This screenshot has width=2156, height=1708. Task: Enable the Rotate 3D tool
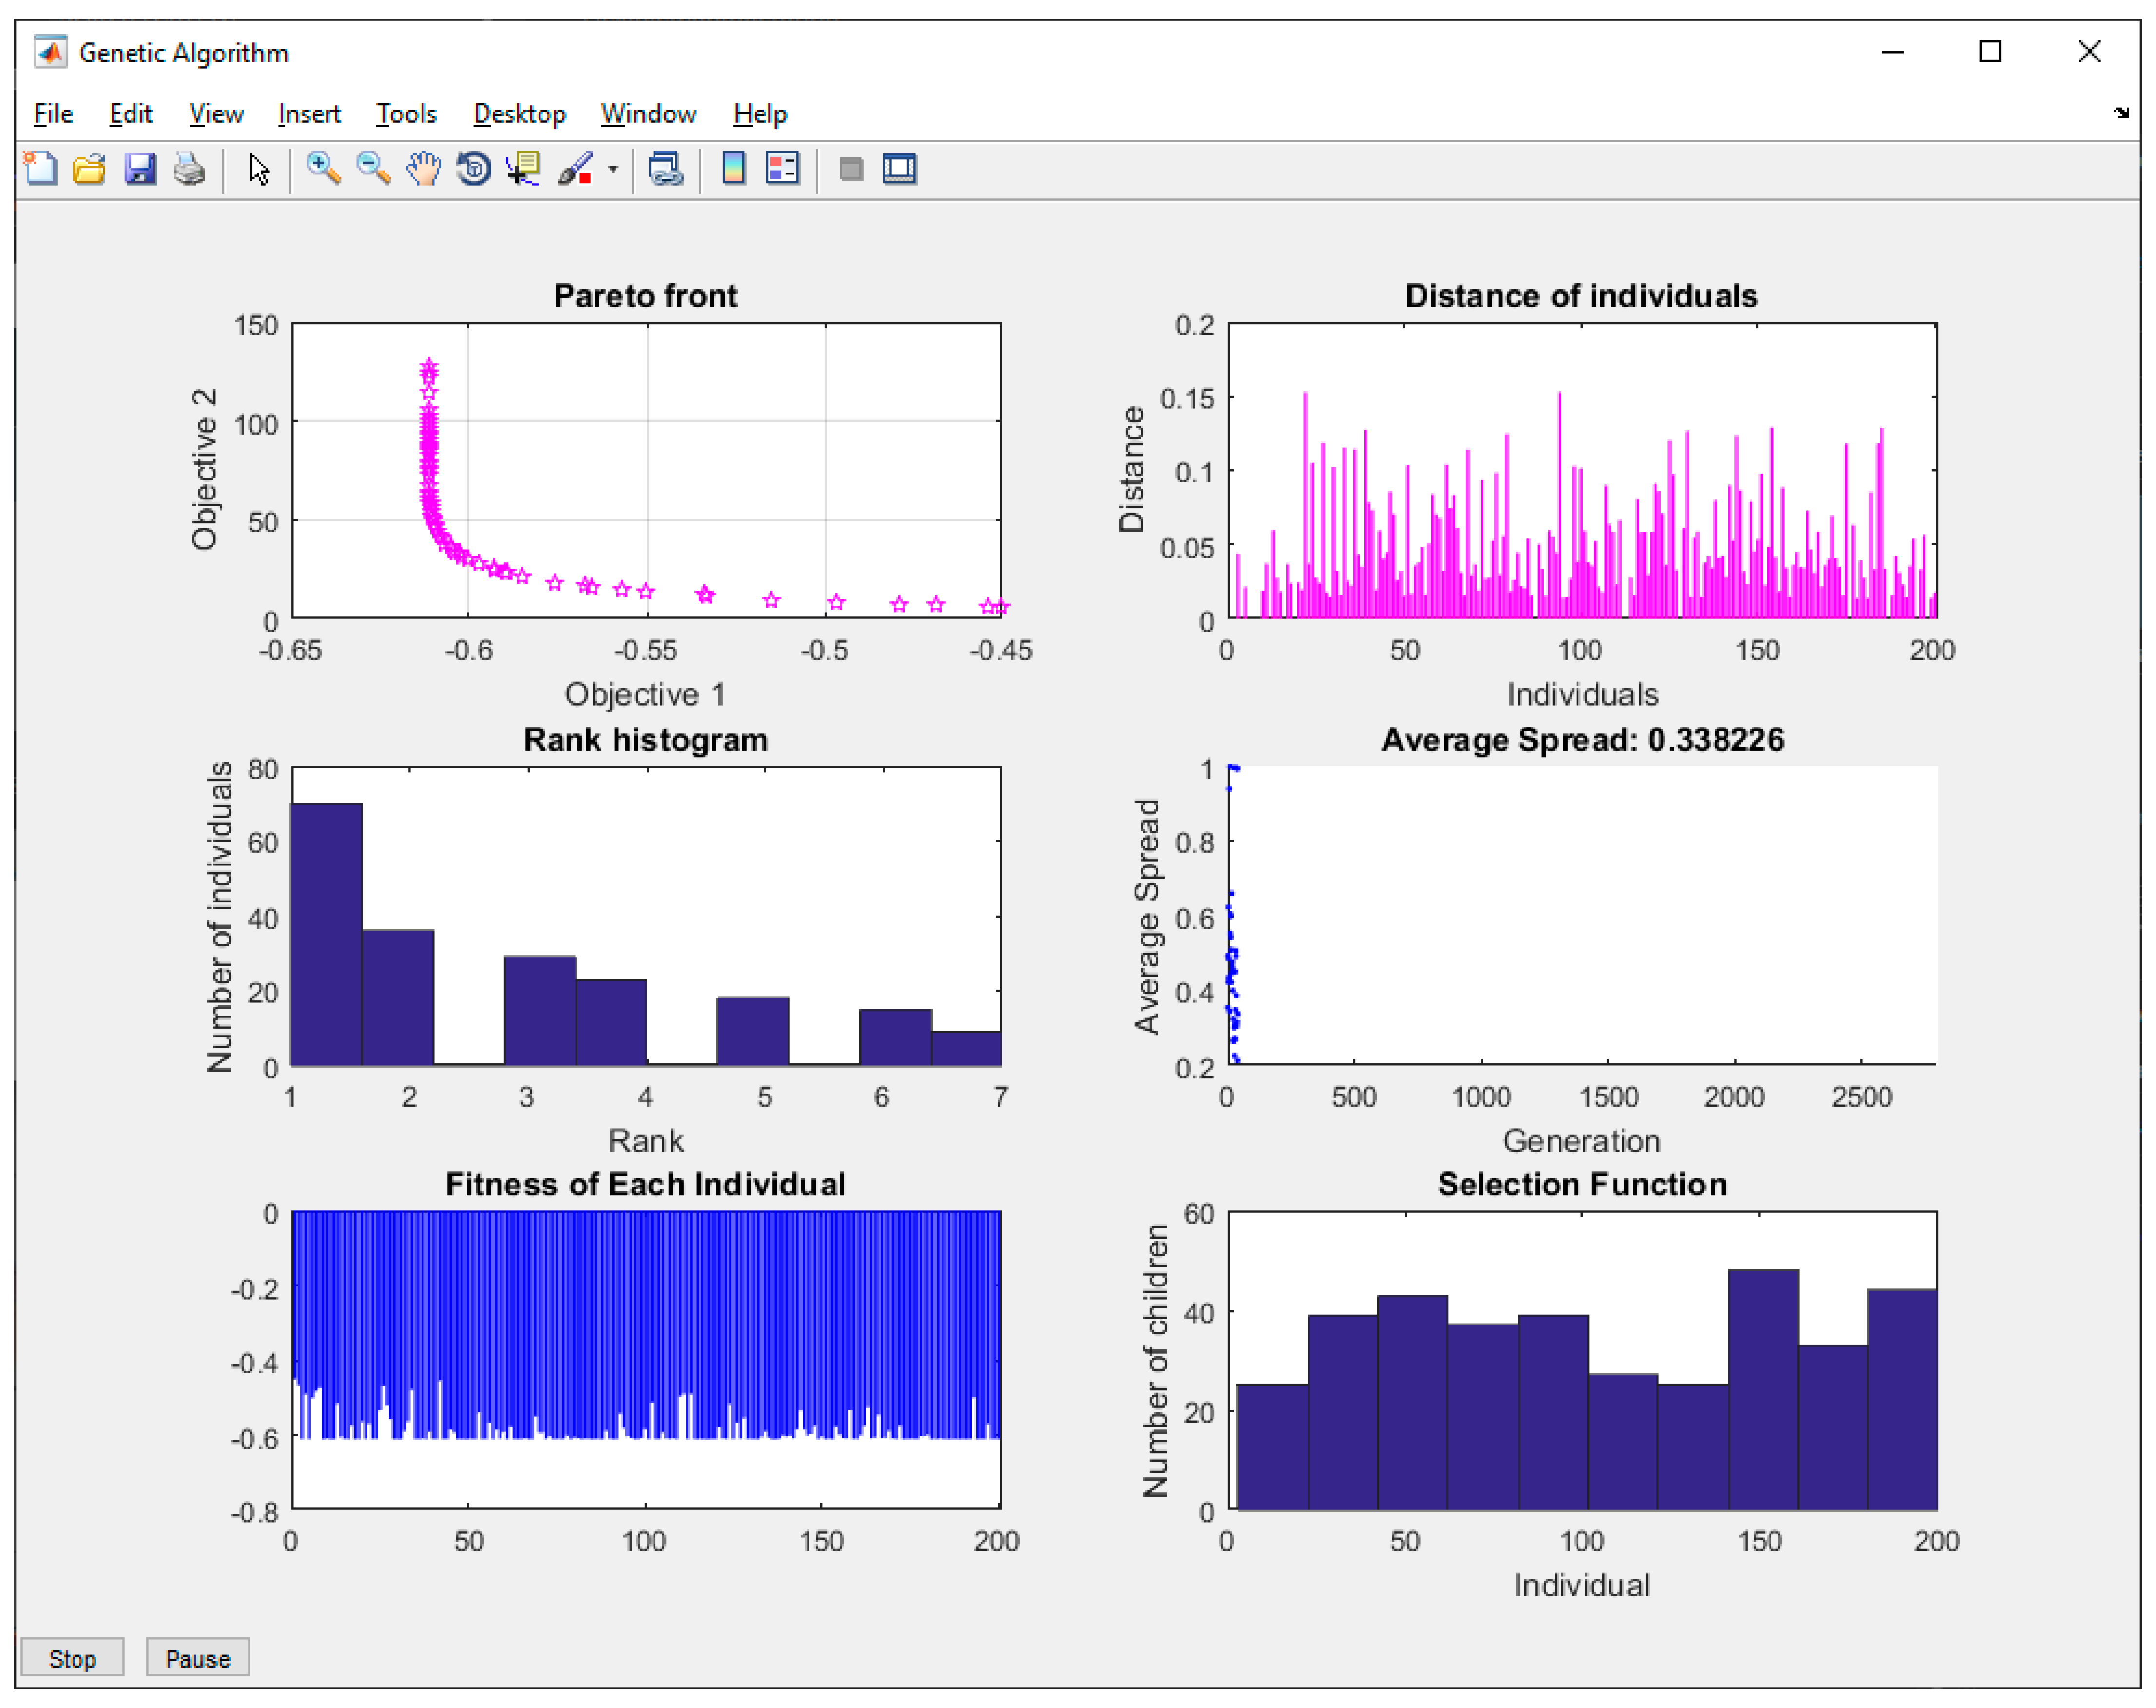pos(474,169)
